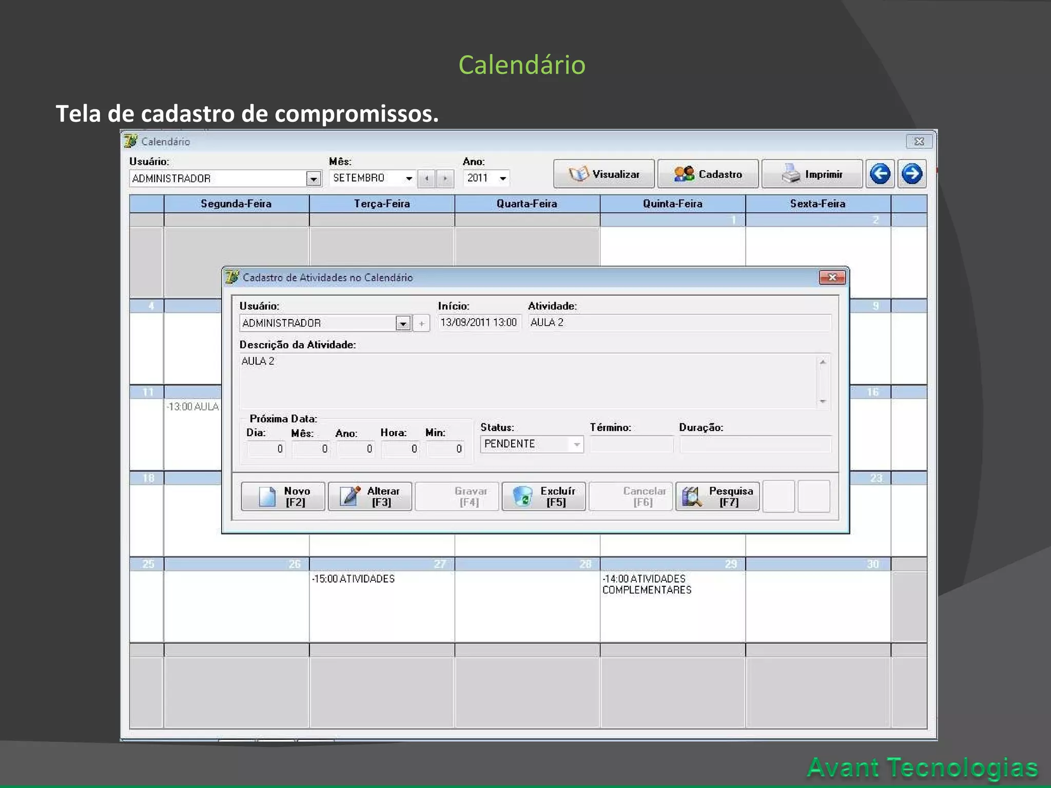This screenshot has height=788, width=1051.
Task: Click the Quarta-Feira column header
Action: (x=527, y=204)
